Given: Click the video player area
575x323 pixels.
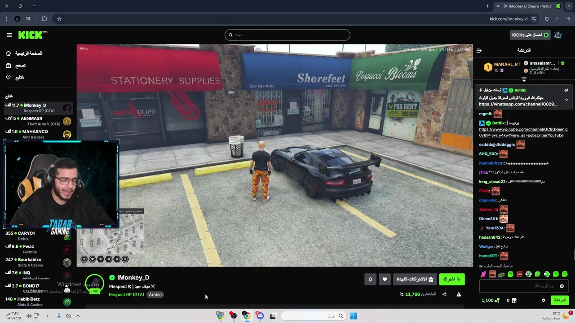Looking at the screenshot, I should pyautogui.click(x=274, y=155).
